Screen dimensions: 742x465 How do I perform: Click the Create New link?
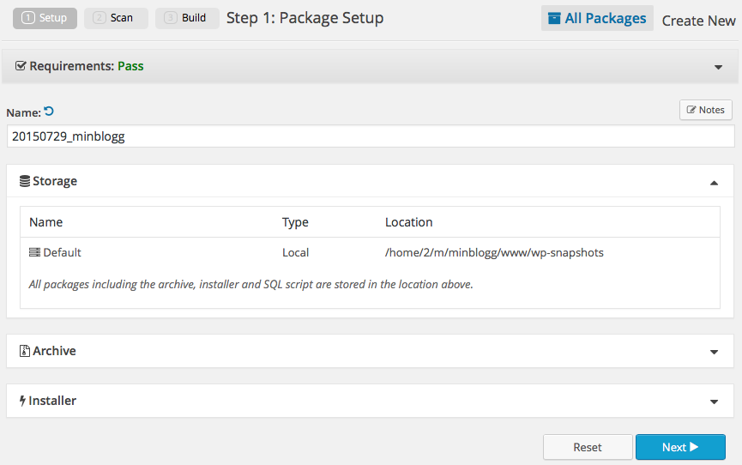pos(698,21)
